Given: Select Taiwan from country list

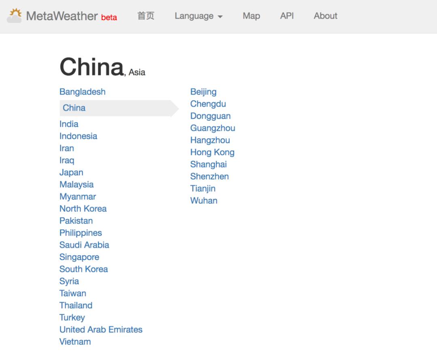Looking at the screenshot, I should (x=73, y=293).
